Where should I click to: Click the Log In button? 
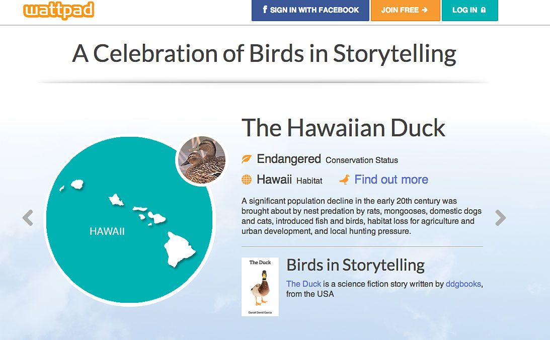click(x=469, y=10)
